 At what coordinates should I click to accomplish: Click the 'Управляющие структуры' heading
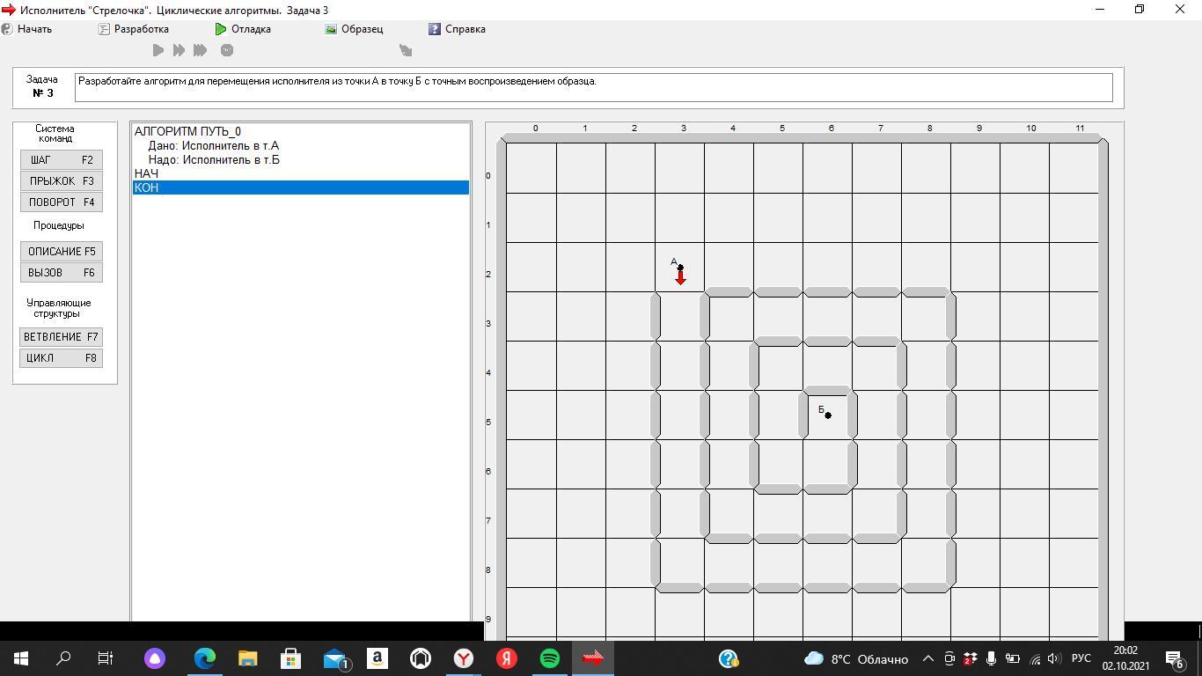point(59,308)
